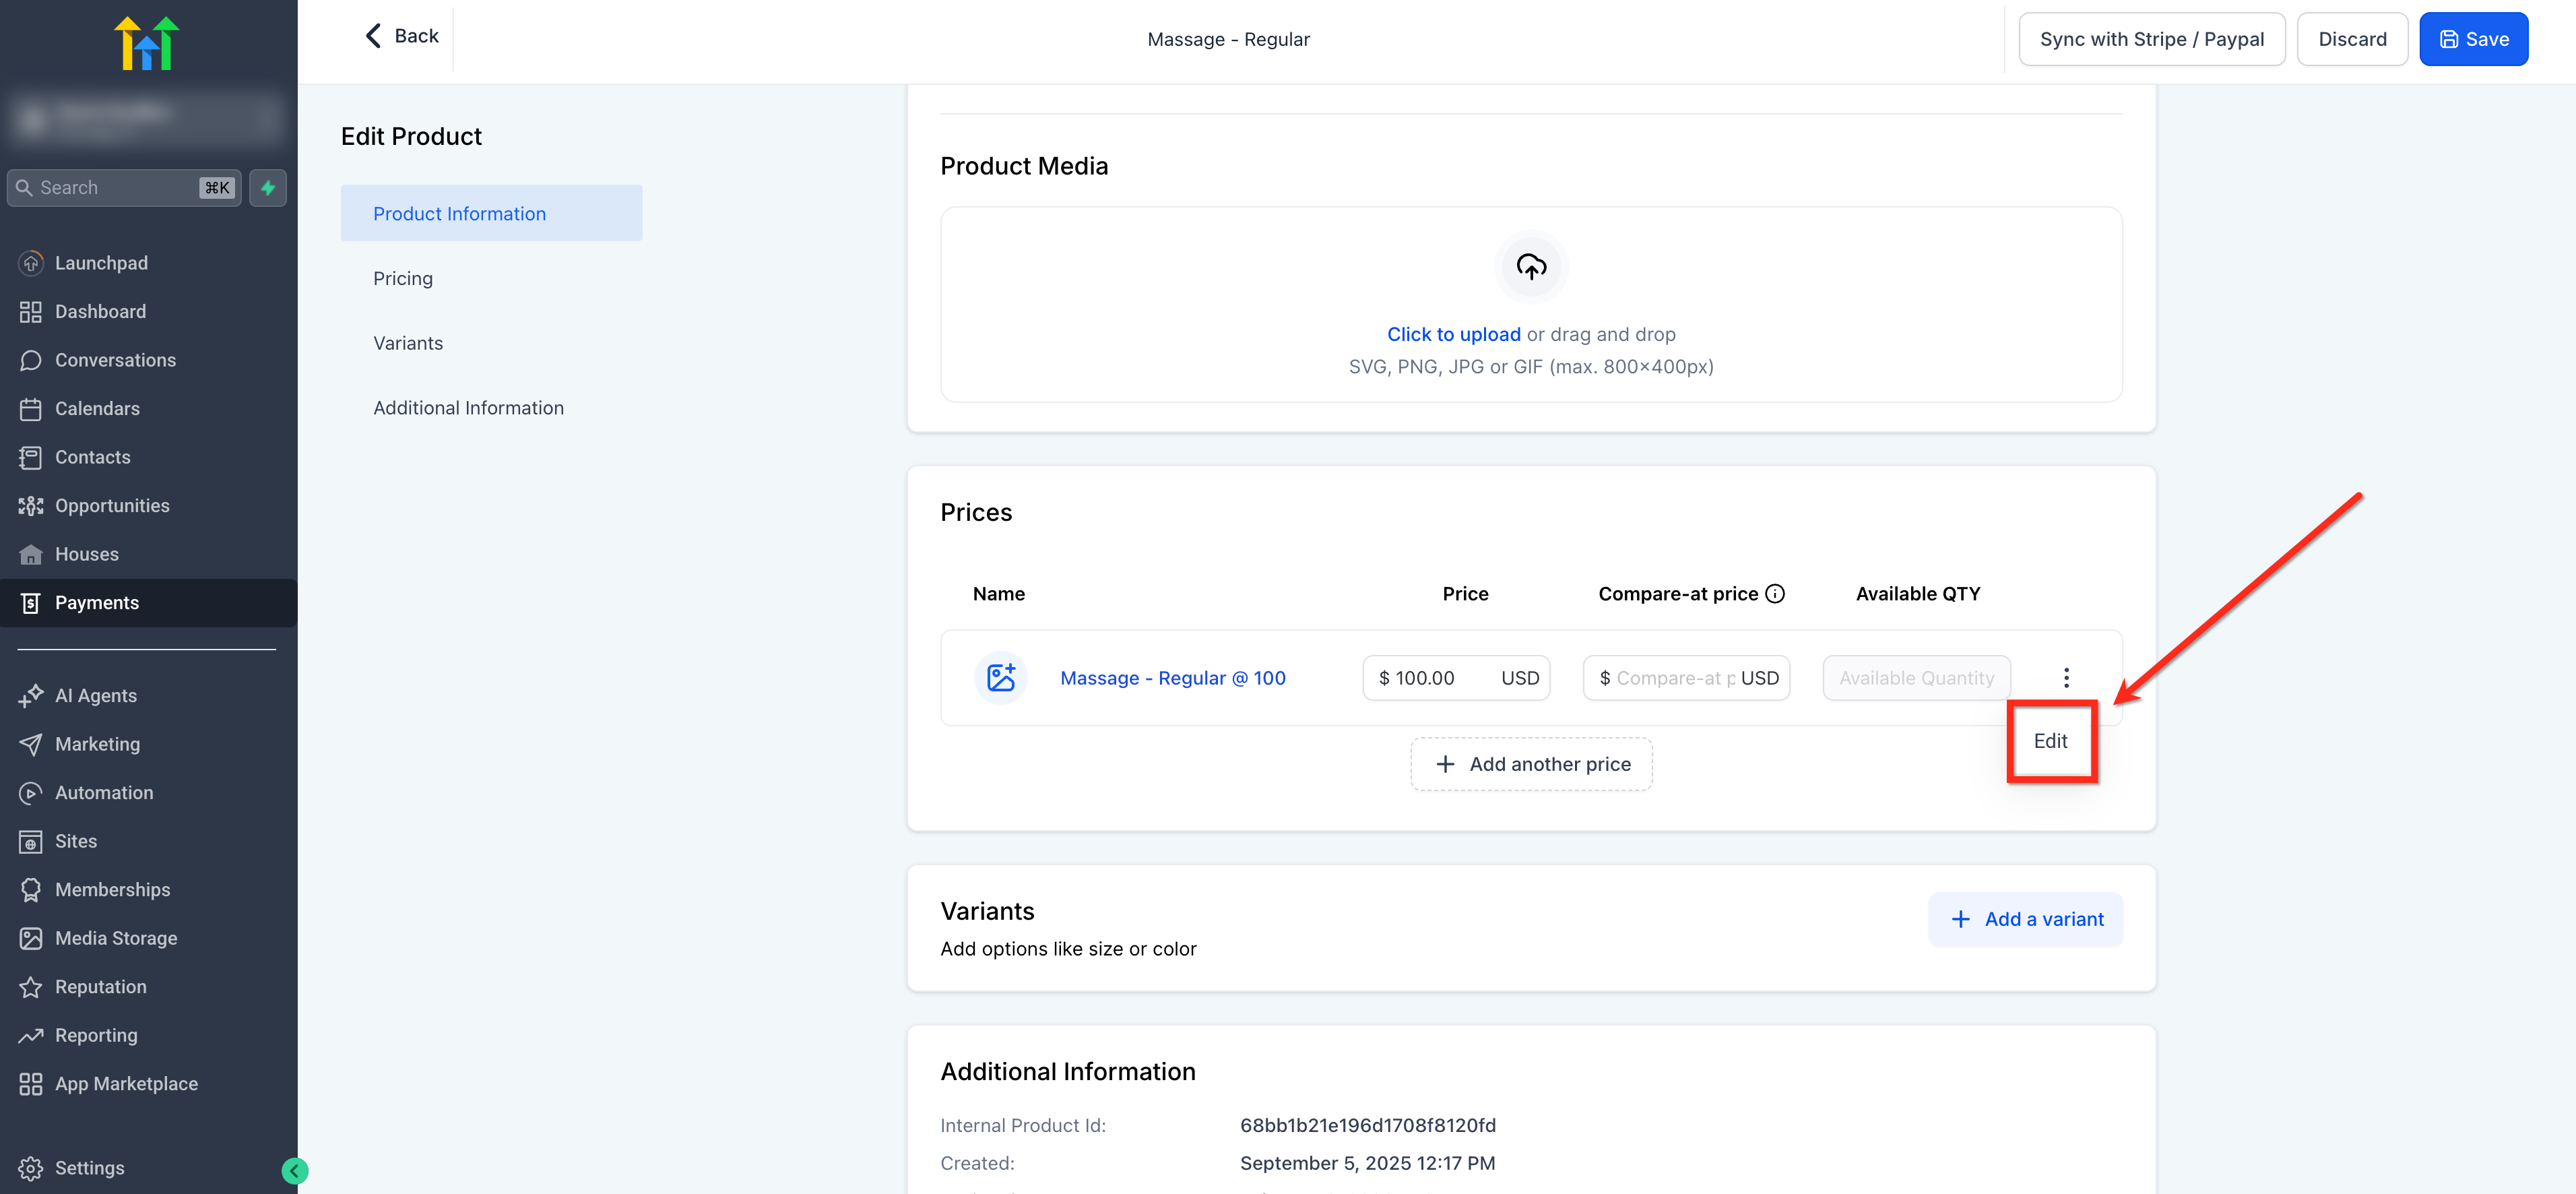Go to the Automation sidebar item
The image size is (2576, 1194).
(104, 792)
